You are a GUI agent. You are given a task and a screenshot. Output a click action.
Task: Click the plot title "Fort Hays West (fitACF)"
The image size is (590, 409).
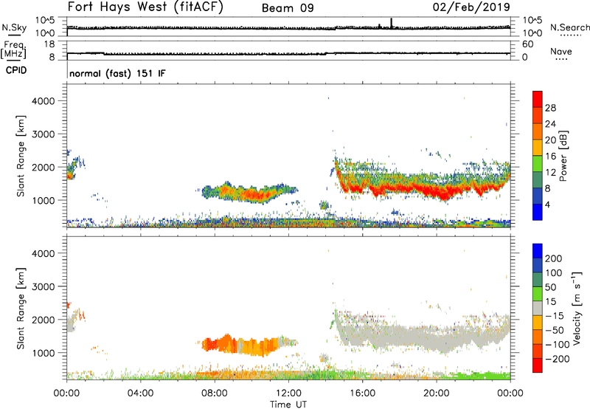coord(145,7)
